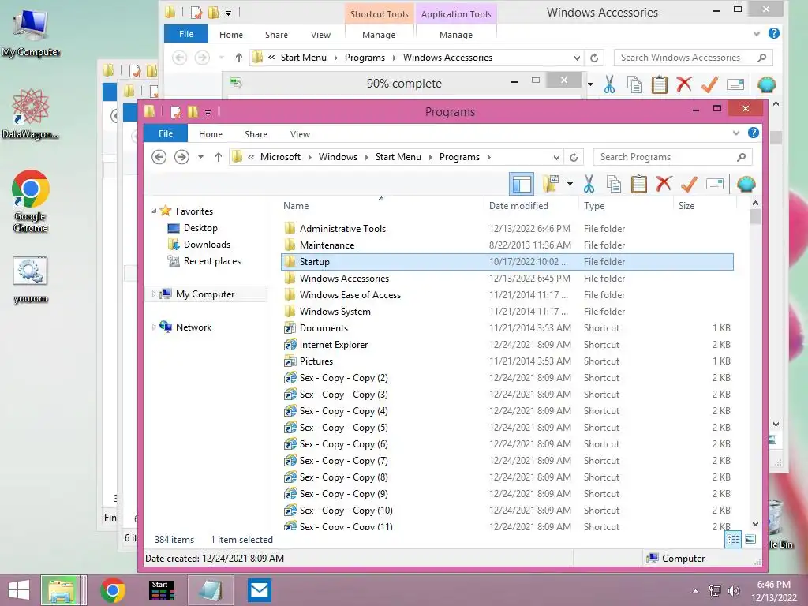
Task: Sort by the Date modified column header
Action: 518,206
